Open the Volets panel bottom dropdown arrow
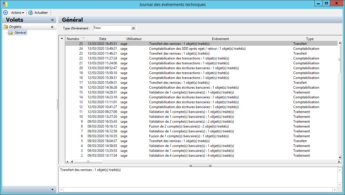Screen dimensions: 345x195 pos(52,190)
